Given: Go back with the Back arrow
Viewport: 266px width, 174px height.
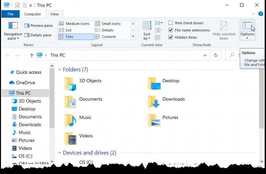Looking at the screenshot, I should [x=7, y=55].
